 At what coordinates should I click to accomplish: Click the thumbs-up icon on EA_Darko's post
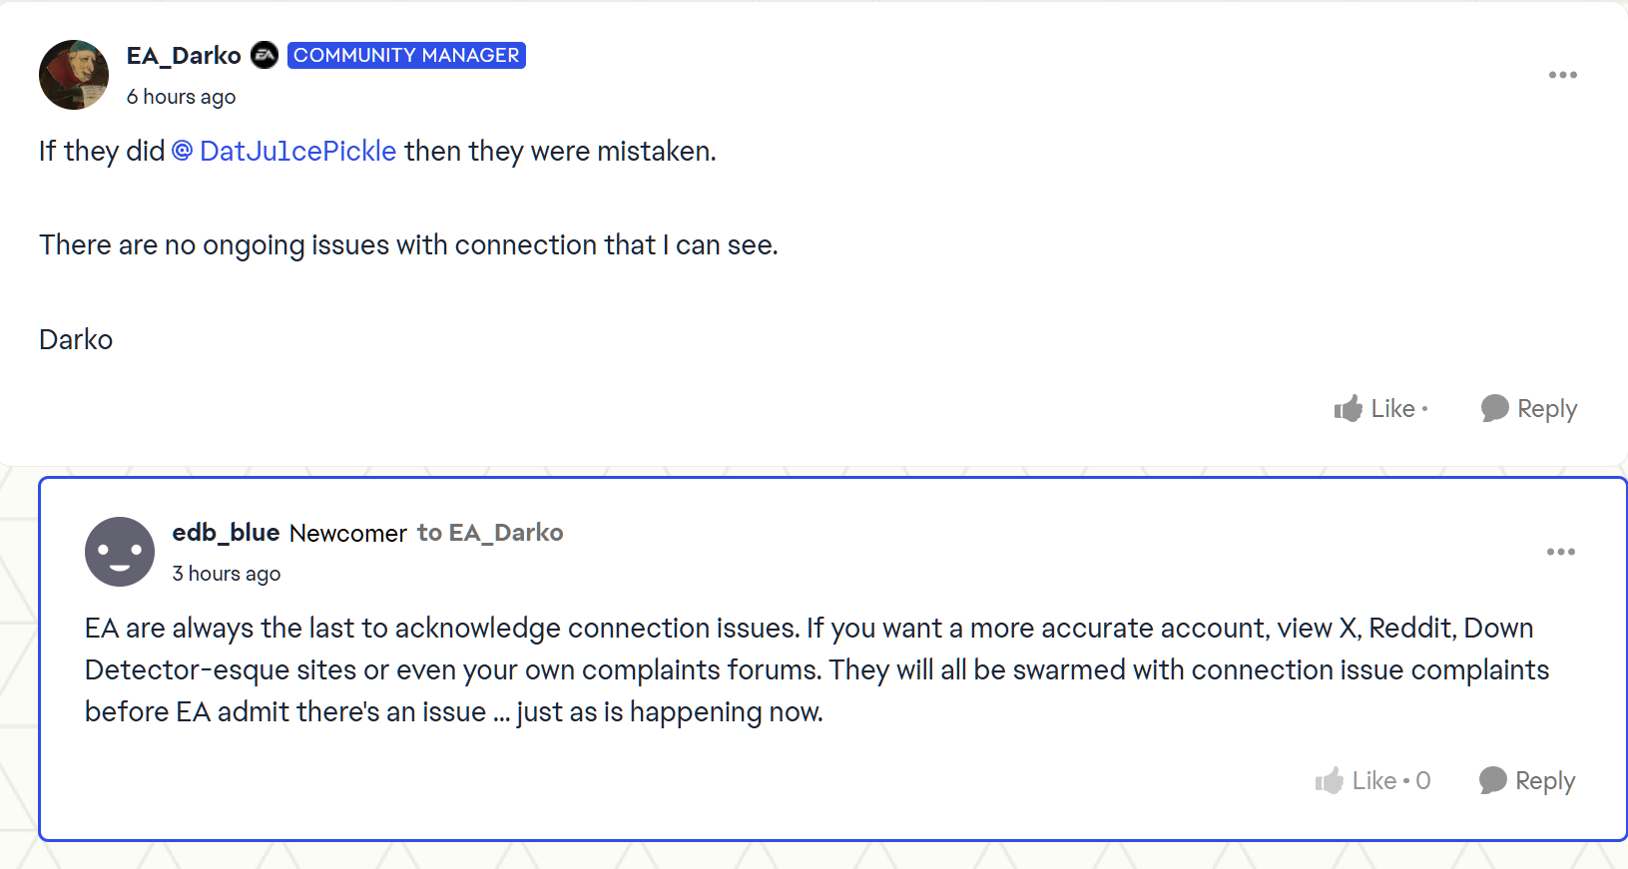[1349, 408]
